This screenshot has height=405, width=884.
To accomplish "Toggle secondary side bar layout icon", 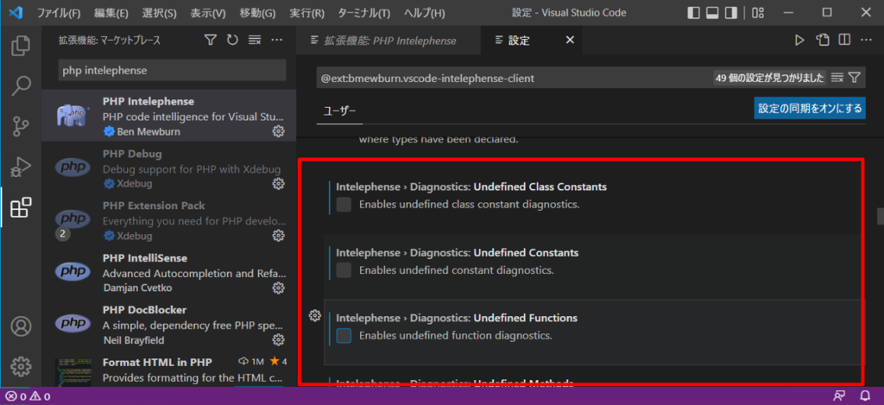I will (x=730, y=12).
